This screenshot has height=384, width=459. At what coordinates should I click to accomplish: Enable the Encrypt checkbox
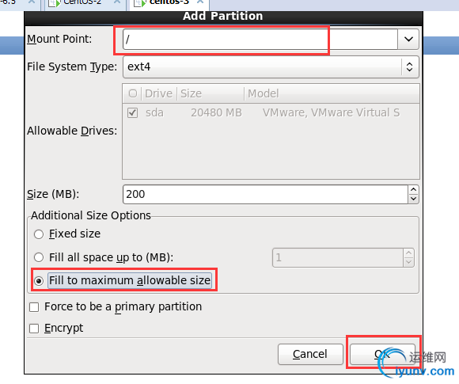point(34,329)
